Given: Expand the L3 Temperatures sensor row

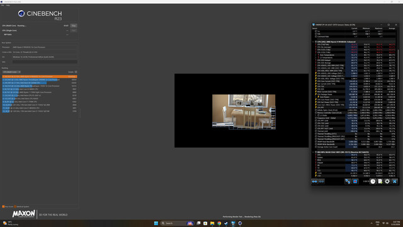Looking at the screenshot, I should (316, 57).
